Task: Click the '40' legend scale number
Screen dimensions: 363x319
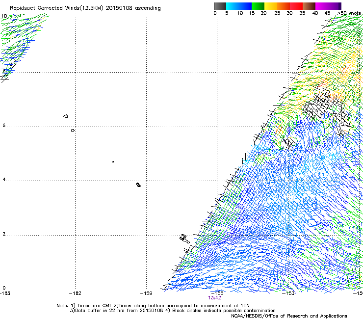Action: [x=315, y=13]
